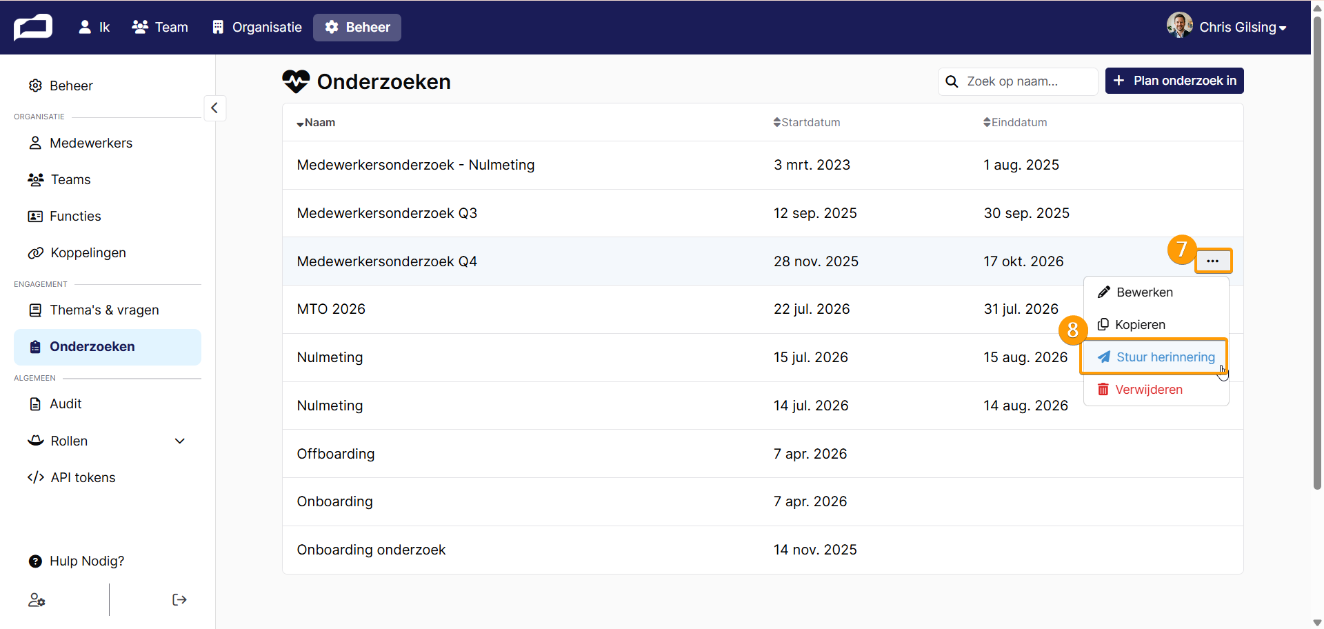Image resolution: width=1324 pixels, height=629 pixels.
Task: Click the Hulp Nodig? question mark icon
Action: [35, 561]
